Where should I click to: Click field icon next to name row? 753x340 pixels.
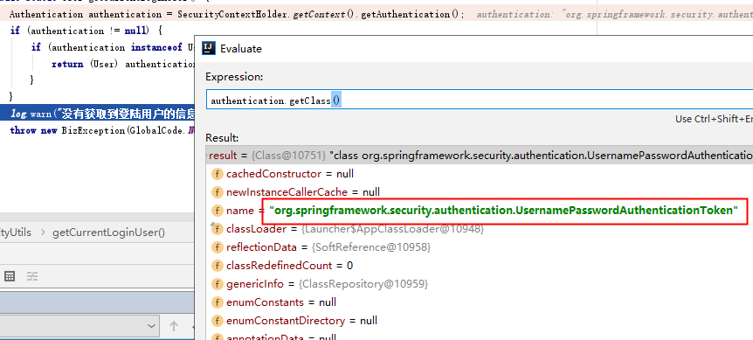tap(217, 211)
